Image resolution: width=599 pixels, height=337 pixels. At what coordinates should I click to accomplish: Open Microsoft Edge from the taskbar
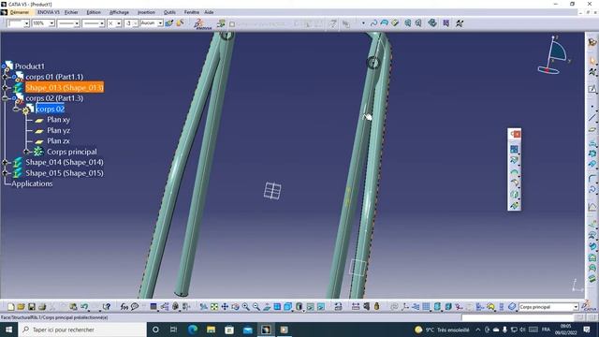(x=193, y=330)
